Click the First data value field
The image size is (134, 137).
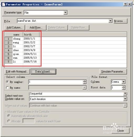click(x=116, y=87)
